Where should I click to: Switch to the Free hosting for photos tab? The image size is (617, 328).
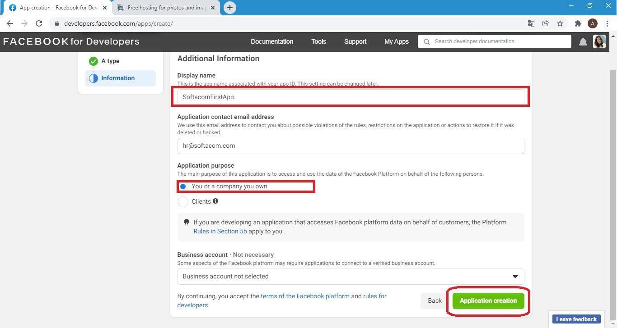(x=165, y=8)
